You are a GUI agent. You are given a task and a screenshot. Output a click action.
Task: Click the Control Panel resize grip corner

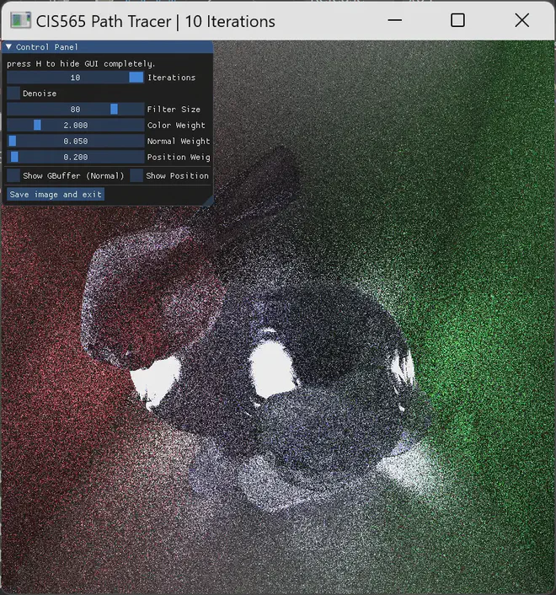(x=210, y=202)
